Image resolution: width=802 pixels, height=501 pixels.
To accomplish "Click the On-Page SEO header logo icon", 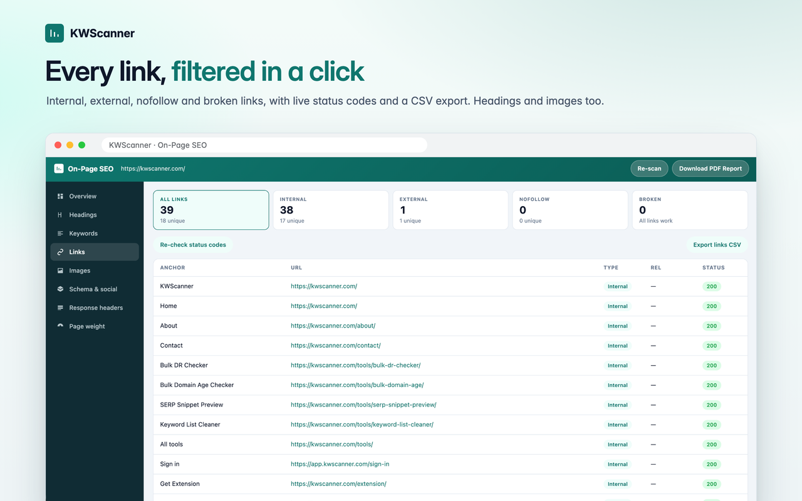I will click(x=59, y=168).
